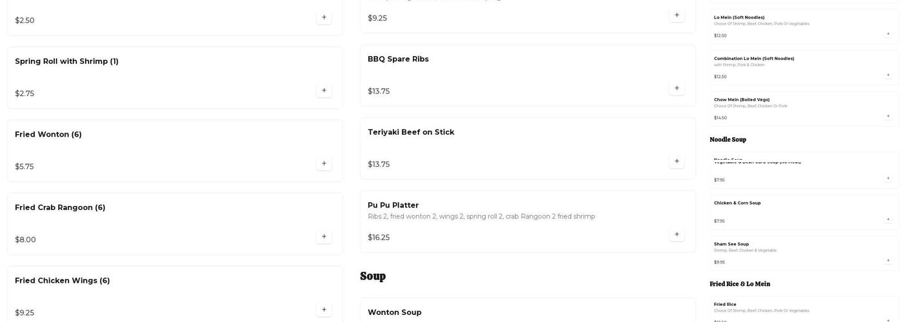The image size is (903, 322).
Task: Add Combination Lo Mein from side panel
Action: [x=888, y=75]
